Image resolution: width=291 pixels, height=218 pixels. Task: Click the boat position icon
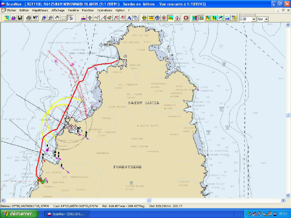[83, 18]
